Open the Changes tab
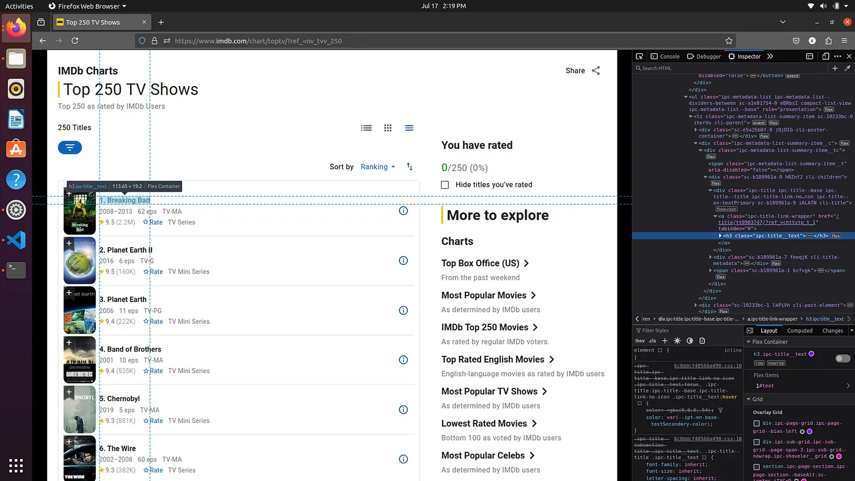 832,330
